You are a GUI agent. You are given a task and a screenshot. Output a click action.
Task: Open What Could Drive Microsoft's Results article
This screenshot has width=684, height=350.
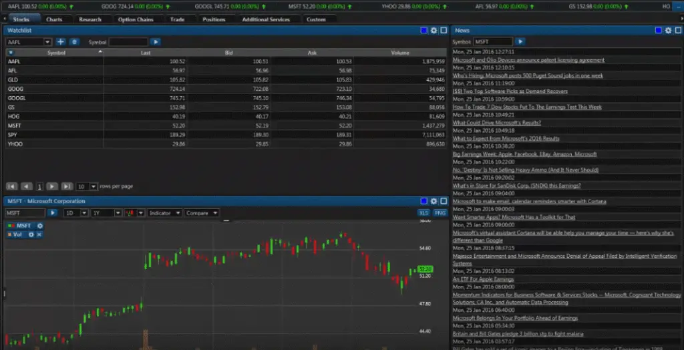(496, 123)
